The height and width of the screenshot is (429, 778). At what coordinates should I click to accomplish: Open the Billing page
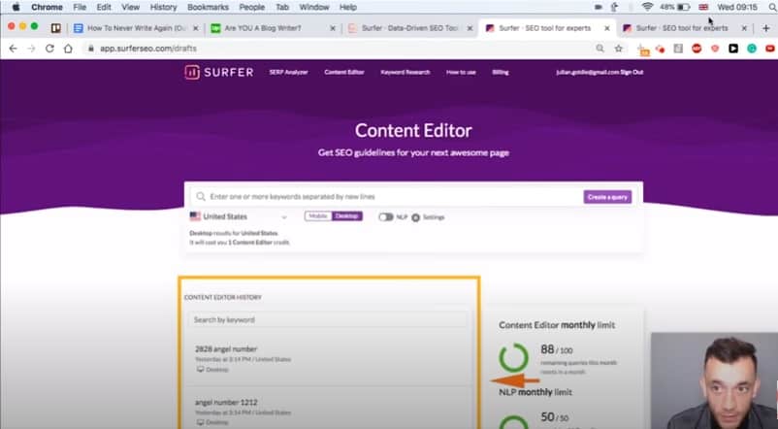pos(501,73)
